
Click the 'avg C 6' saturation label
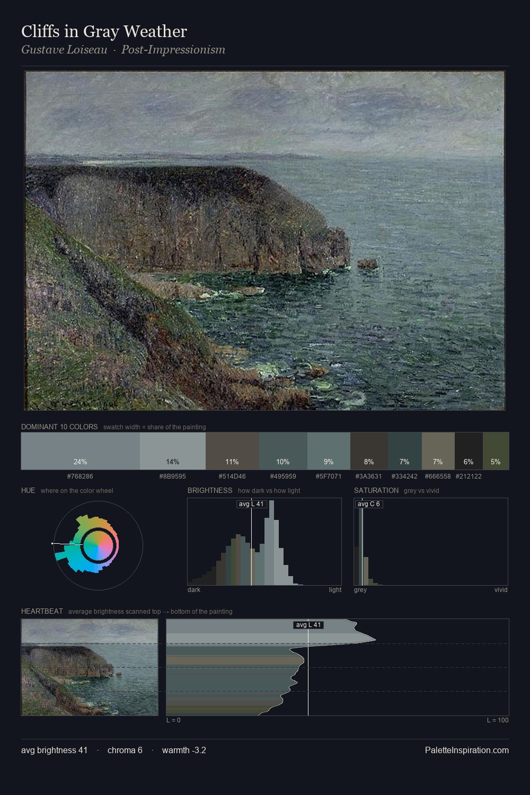pos(369,504)
